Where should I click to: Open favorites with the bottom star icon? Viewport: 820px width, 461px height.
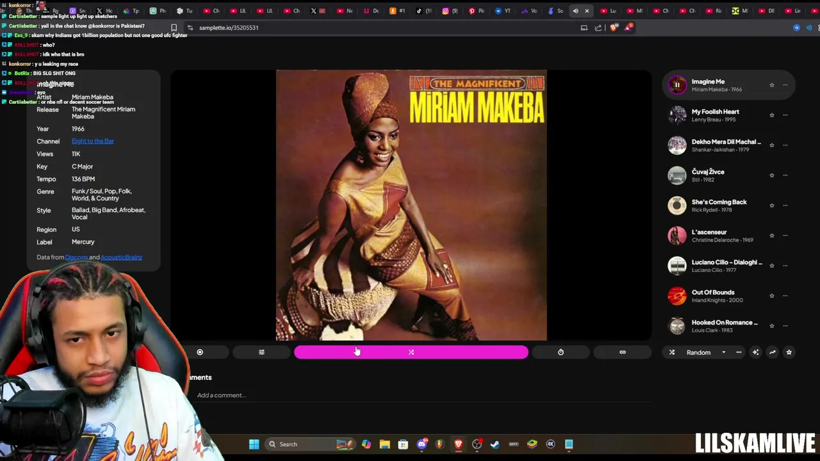pyautogui.click(x=789, y=352)
